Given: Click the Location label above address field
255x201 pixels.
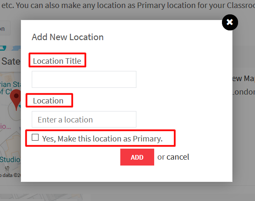Looking at the screenshot, I should (x=48, y=100).
